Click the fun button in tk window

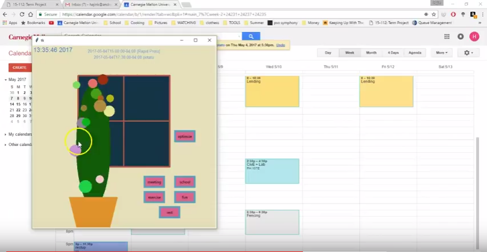tap(185, 197)
